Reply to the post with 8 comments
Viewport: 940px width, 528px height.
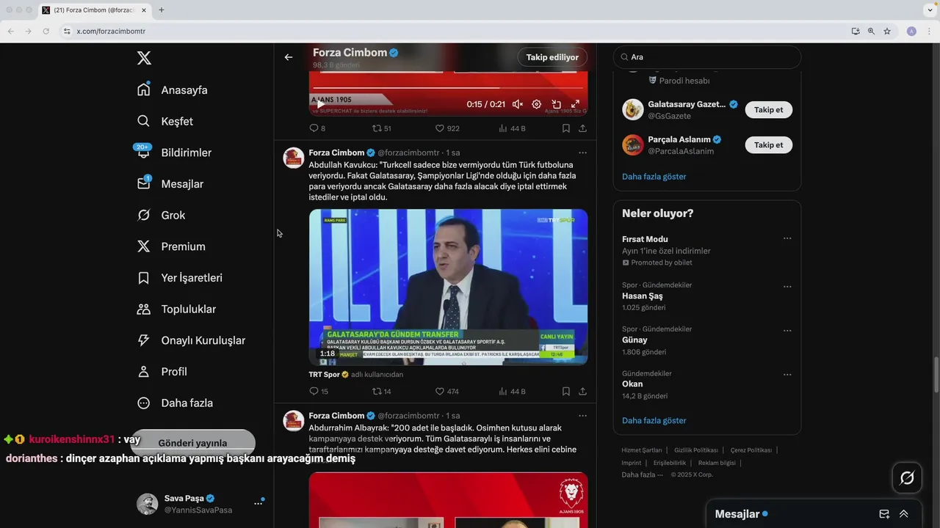(317, 128)
